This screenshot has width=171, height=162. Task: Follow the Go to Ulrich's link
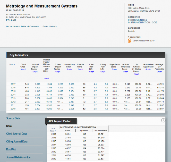click(x=50, y=27)
